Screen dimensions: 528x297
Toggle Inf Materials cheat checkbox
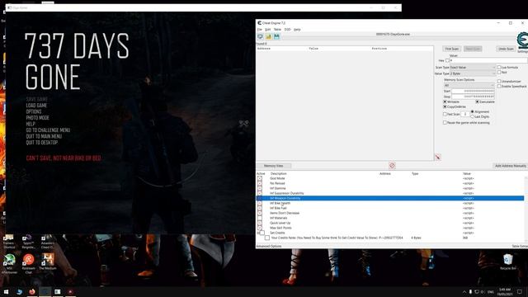[260, 218]
